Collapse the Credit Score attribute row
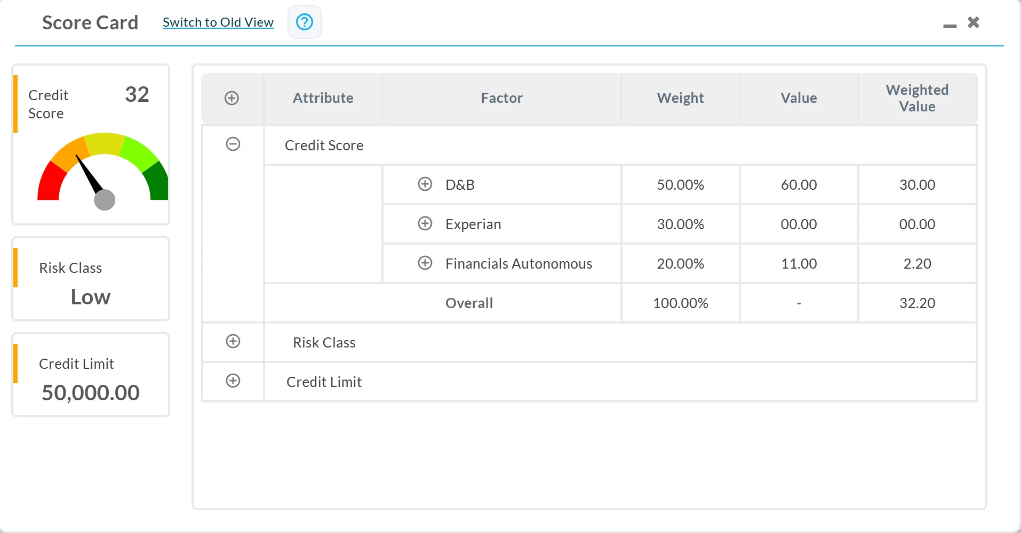1021x533 pixels. click(233, 144)
